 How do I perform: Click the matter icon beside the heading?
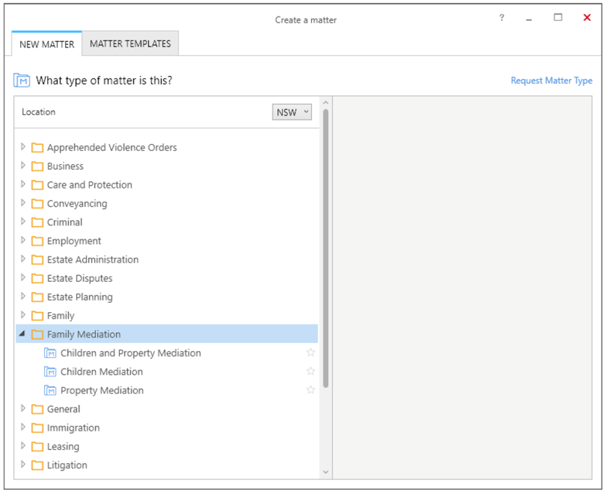tap(21, 81)
